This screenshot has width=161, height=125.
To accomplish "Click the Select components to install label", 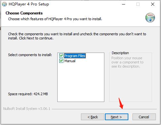I will (x=30, y=55).
